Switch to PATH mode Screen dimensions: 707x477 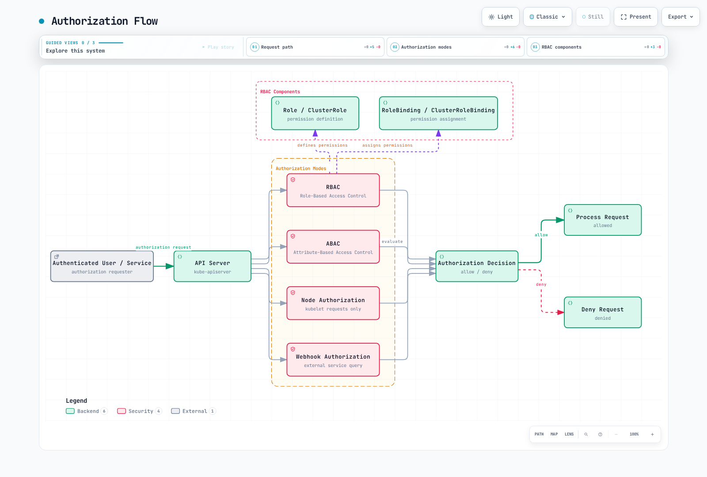coord(539,434)
